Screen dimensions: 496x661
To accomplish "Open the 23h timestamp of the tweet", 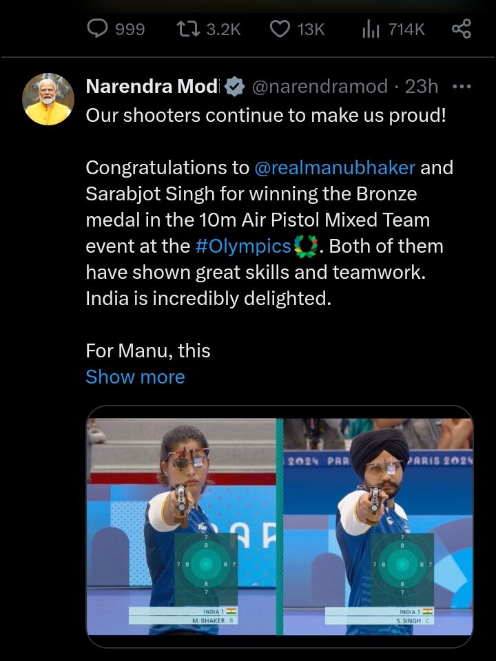I will pos(422,87).
